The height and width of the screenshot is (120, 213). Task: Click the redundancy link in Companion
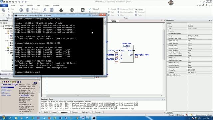[x=25, y=96]
